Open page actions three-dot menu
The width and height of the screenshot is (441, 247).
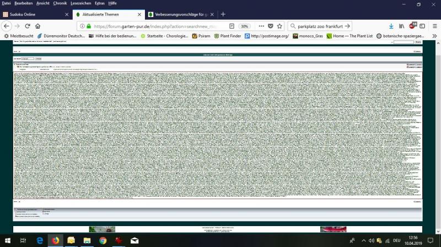tap(261, 26)
